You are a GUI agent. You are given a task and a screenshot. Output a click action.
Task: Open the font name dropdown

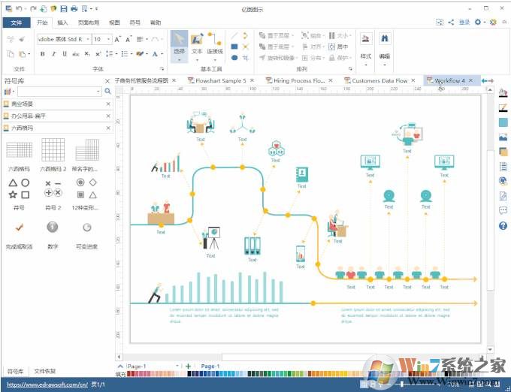click(x=88, y=39)
